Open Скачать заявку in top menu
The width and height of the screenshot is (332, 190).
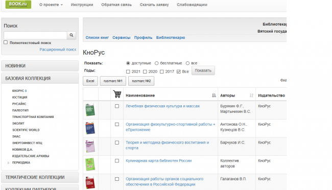(154, 5)
